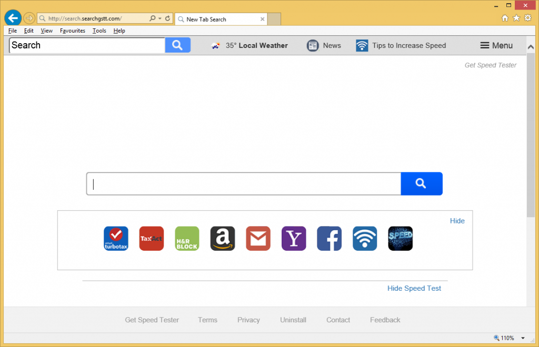Open Favourites star icon
The width and height of the screenshot is (539, 347).
[x=516, y=18]
